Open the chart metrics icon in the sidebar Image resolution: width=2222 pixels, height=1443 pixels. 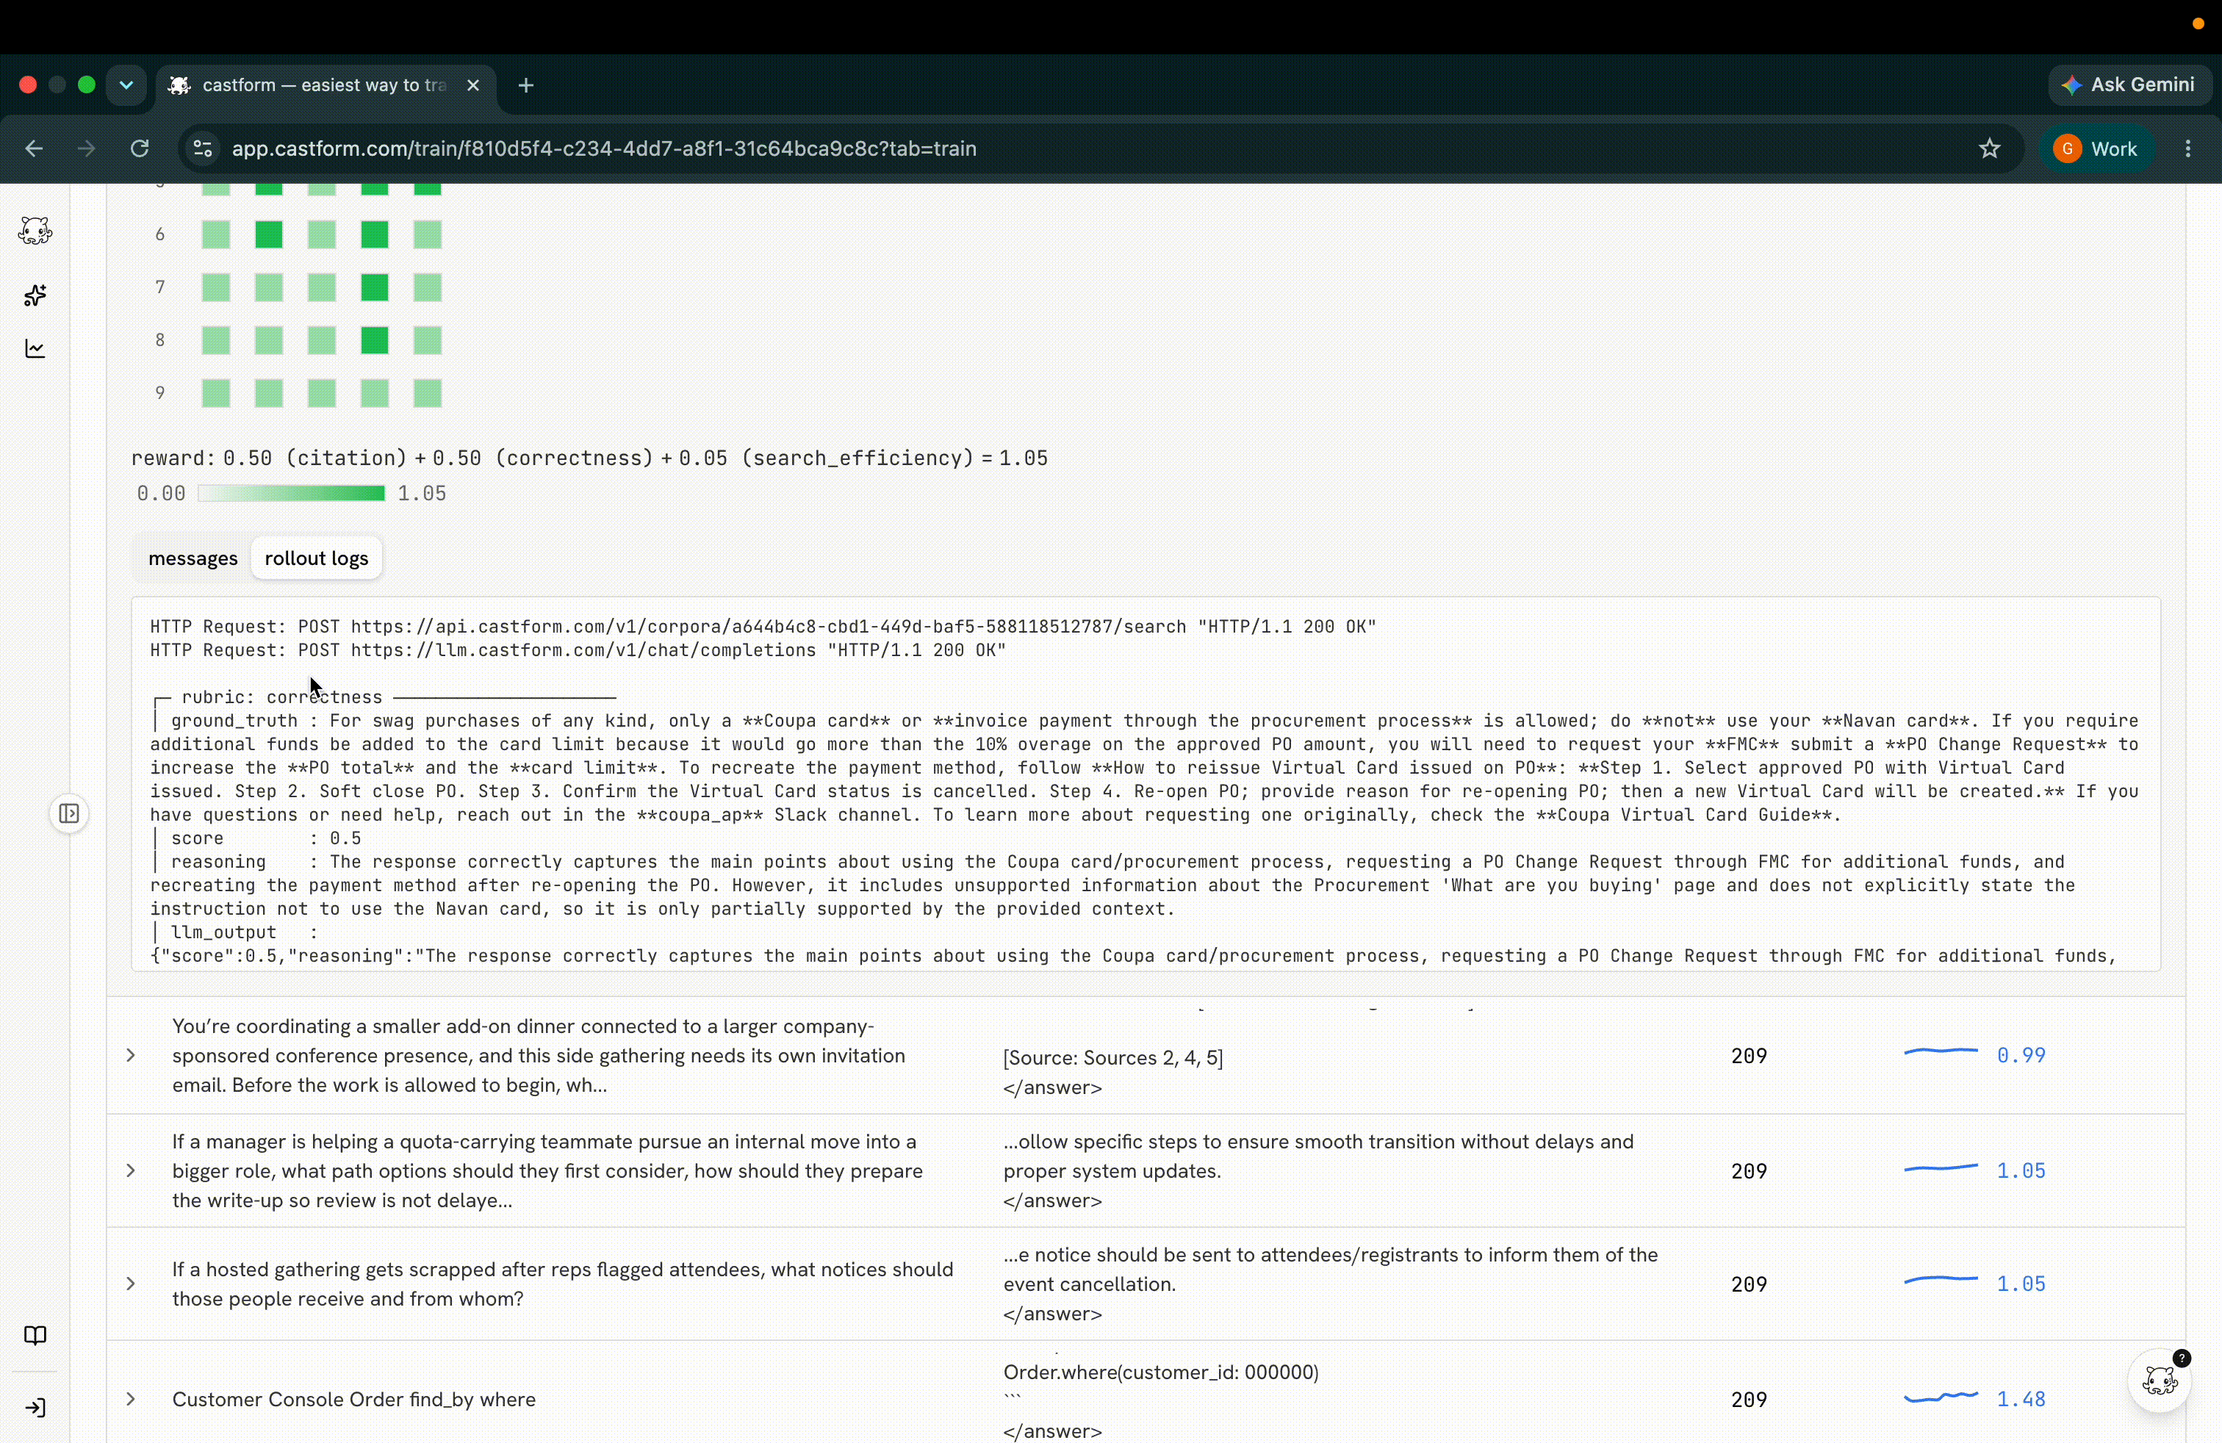click(35, 349)
